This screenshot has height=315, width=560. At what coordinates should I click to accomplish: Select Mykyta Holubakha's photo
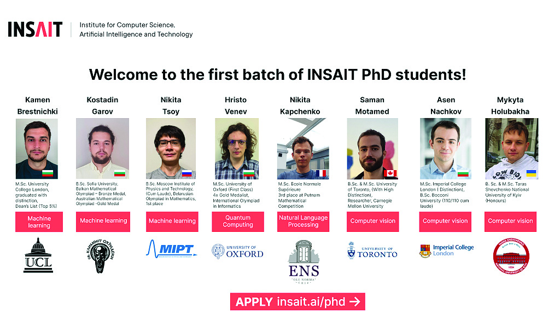pos(511,149)
